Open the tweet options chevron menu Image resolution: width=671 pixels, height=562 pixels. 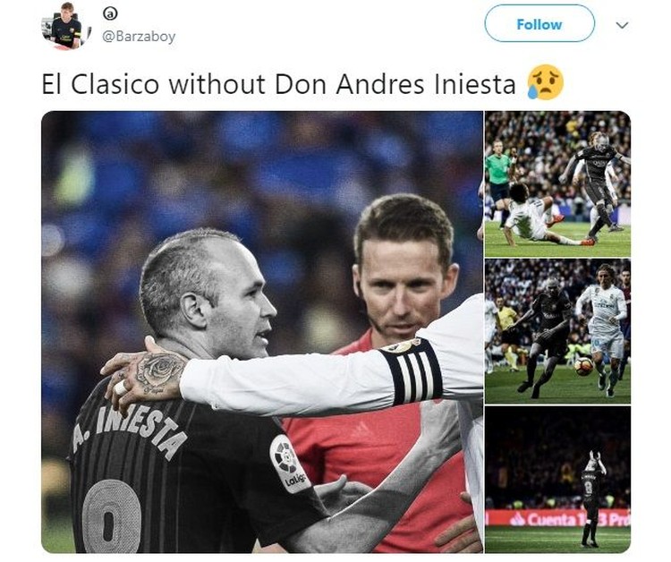click(x=622, y=25)
